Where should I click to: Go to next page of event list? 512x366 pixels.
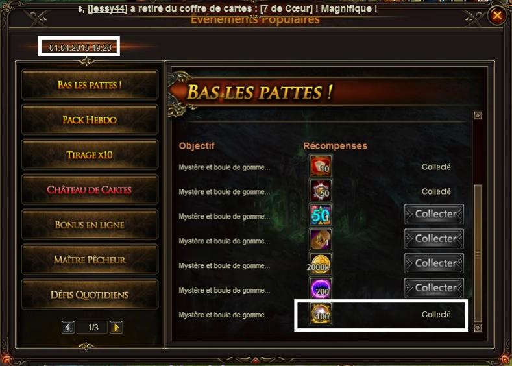[x=116, y=327]
